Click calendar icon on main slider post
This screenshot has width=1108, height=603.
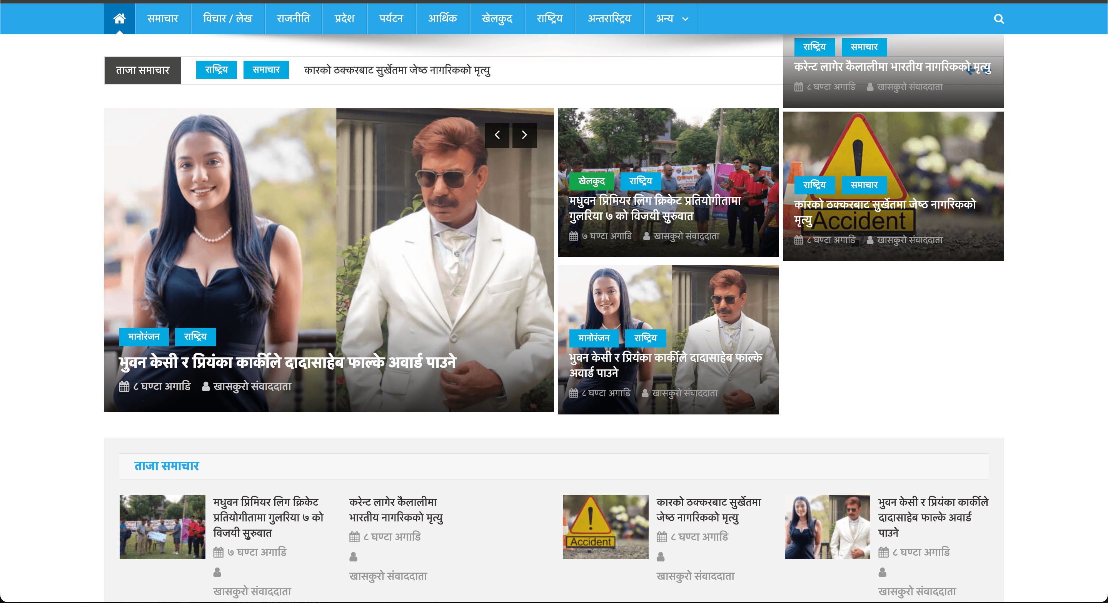click(x=124, y=386)
